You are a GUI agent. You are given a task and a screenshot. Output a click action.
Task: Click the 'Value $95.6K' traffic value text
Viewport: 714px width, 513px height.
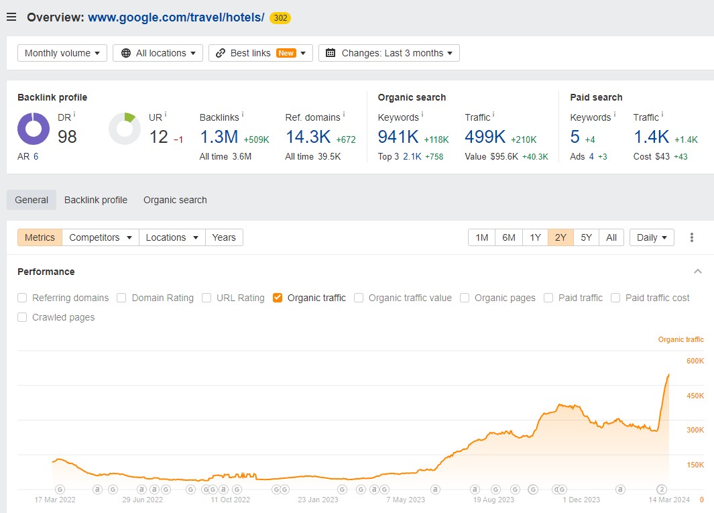tap(491, 156)
